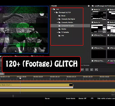The width and height of the screenshot is (115, 106).
Task: Click the Composite Roughly folder icon
Action: click(59, 26)
